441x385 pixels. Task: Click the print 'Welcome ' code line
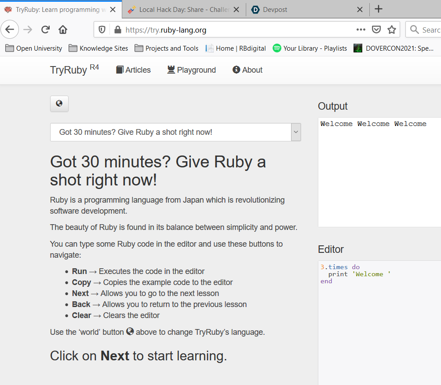pyautogui.click(x=359, y=274)
